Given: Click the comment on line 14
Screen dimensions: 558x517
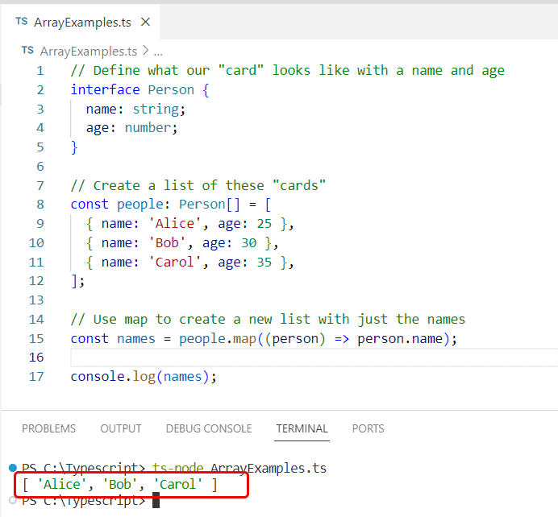Looking at the screenshot, I should (268, 320).
